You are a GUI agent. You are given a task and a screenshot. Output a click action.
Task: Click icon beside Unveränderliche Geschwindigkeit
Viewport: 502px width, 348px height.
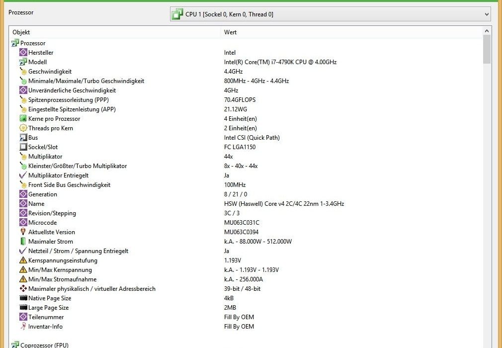23,90
